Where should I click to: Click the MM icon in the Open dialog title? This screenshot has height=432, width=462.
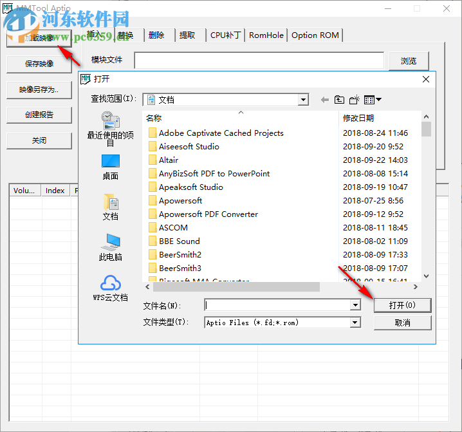tap(86, 79)
